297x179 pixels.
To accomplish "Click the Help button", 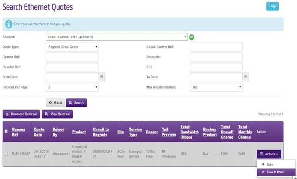I will [x=272, y=6].
